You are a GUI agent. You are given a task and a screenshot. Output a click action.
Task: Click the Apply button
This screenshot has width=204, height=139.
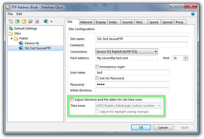click(185, 128)
